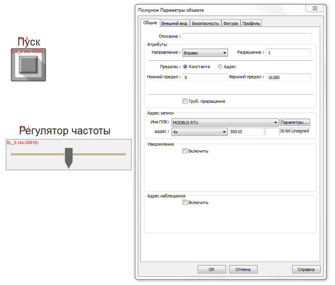Select the Адрес limits radio button
The image size is (335, 285).
[x=220, y=67]
